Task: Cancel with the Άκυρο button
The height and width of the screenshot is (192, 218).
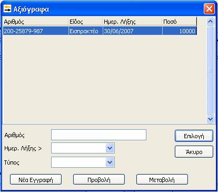Action: pyautogui.click(x=194, y=152)
